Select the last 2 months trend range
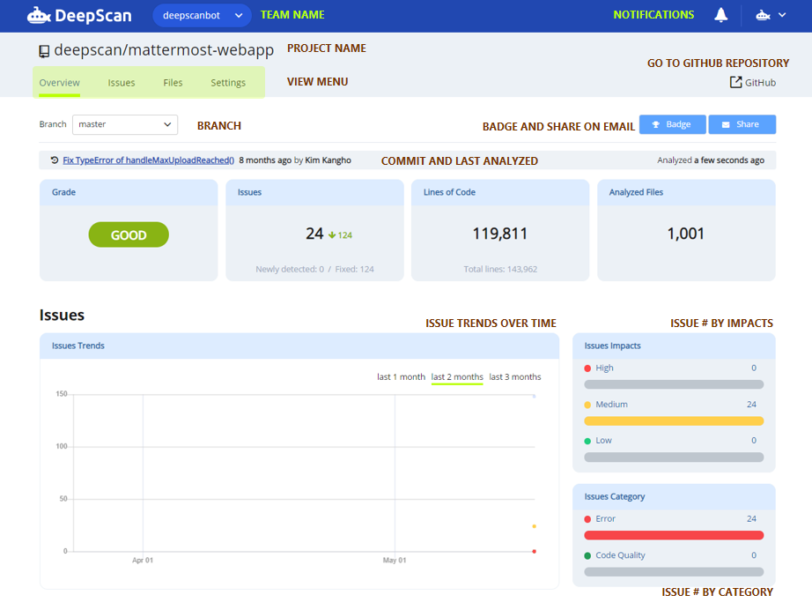Viewport: 812px width, 610px height. click(x=457, y=376)
